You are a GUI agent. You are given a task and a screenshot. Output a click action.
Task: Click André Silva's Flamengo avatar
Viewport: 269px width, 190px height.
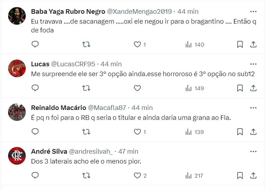click(17, 156)
